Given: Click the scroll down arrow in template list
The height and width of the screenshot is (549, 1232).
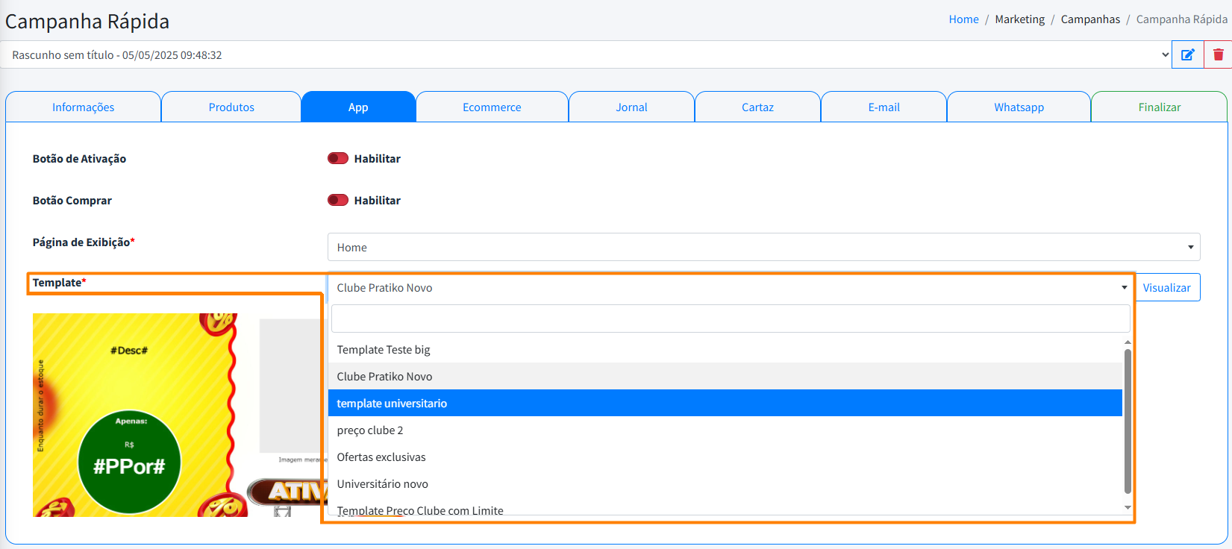Looking at the screenshot, I should [x=1128, y=507].
